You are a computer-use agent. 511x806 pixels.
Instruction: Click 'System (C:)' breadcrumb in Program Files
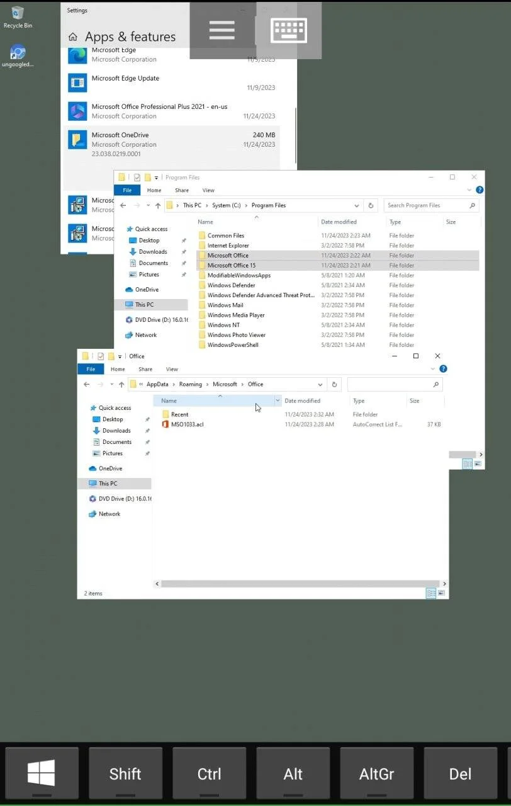click(x=227, y=205)
